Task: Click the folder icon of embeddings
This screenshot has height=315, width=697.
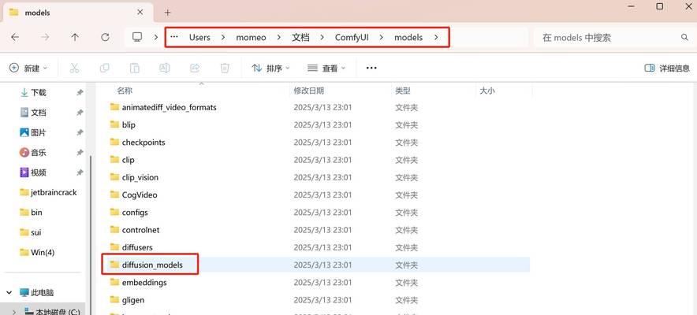Action: pyautogui.click(x=114, y=282)
